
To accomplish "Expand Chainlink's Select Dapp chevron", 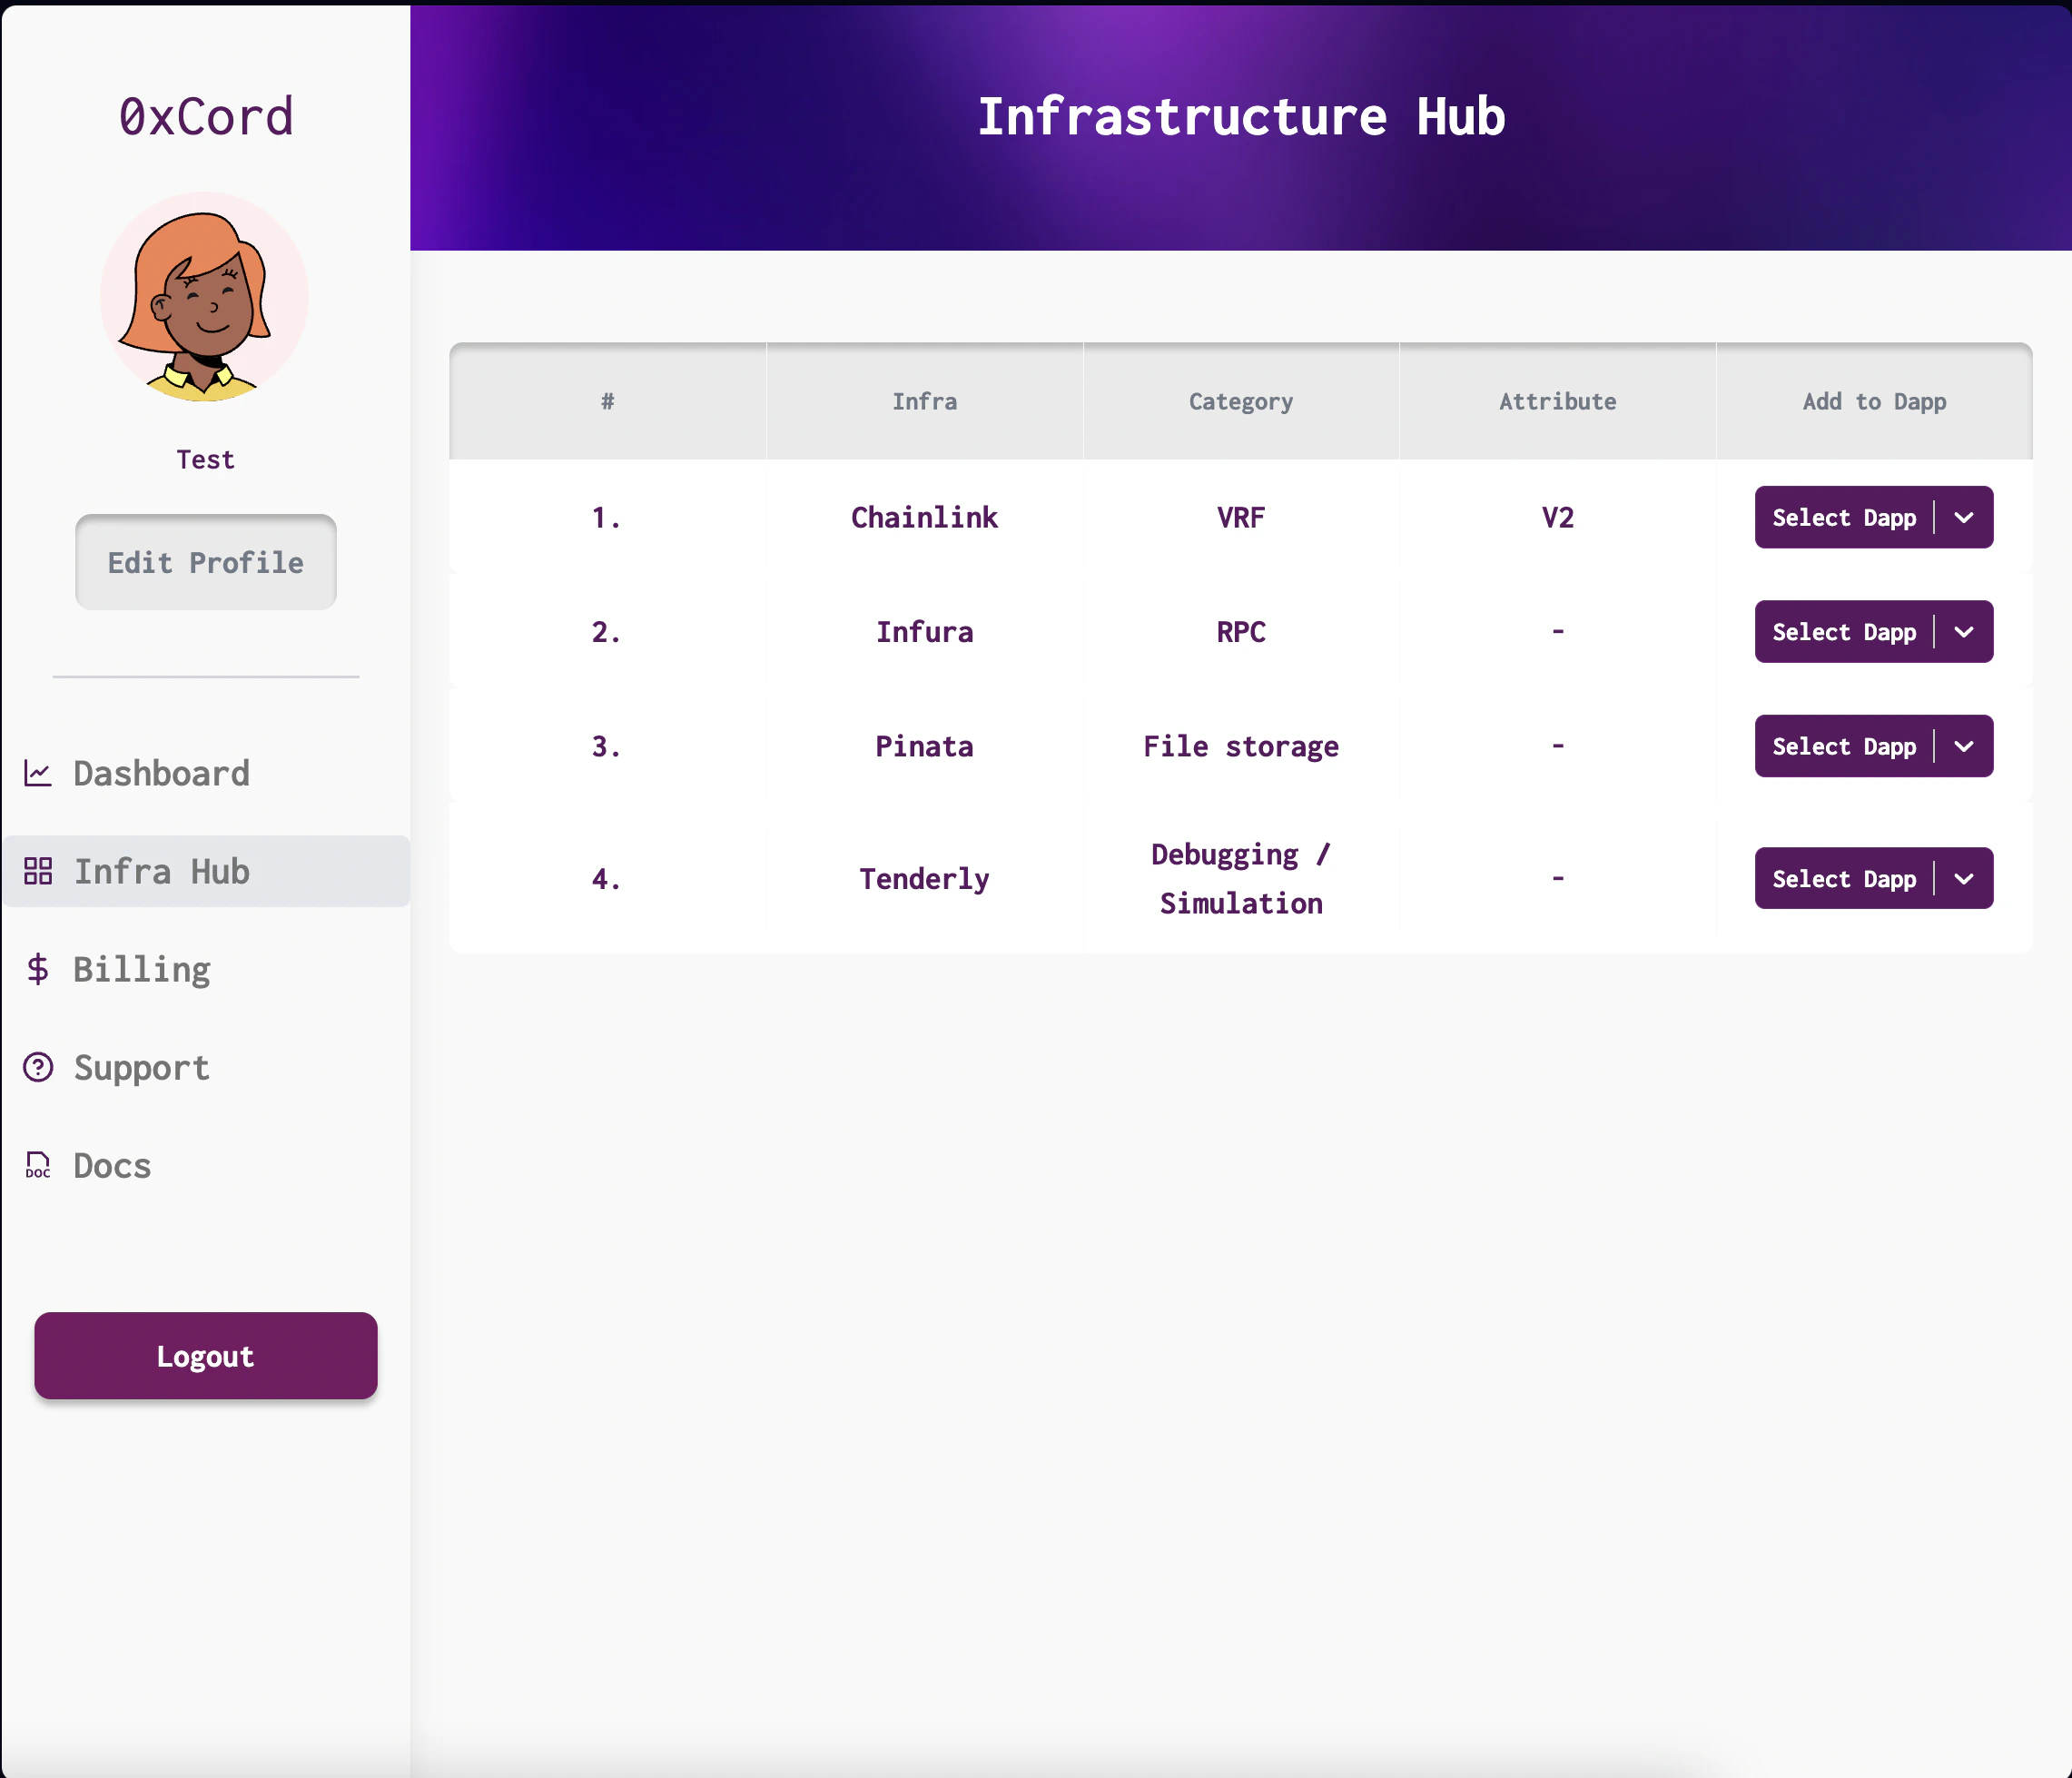I will pyautogui.click(x=1963, y=518).
